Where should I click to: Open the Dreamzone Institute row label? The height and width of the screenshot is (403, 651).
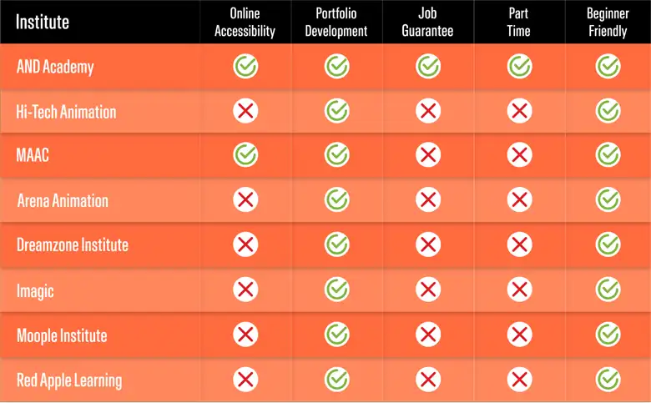point(73,244)
